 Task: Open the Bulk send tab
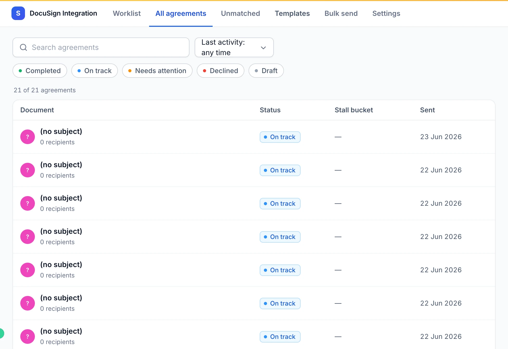pos(341,13)
